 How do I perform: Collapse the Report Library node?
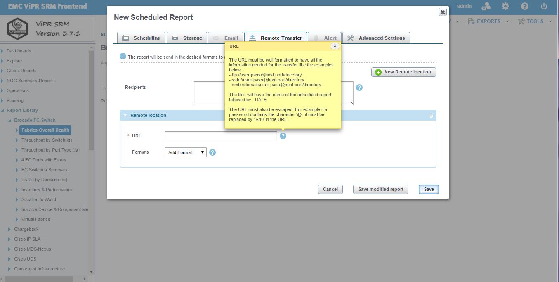pyautogui.click(x=2, y=110)
